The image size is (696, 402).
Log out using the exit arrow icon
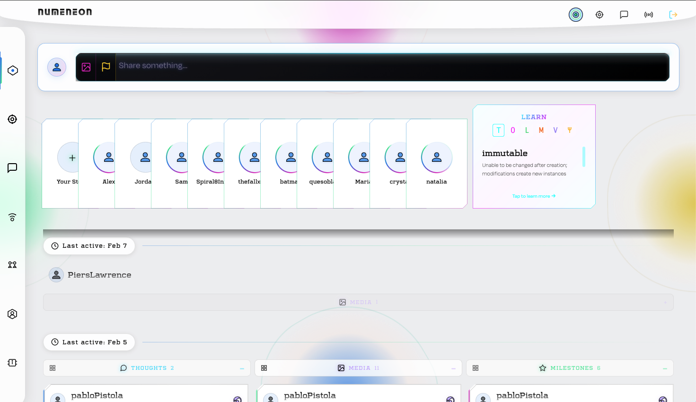[x=673, y=15]
